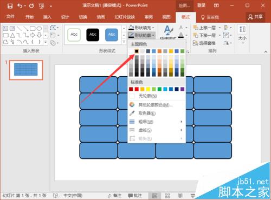The width and height of the screenshot is (271, 200).
Task: Apply the blue Abc shape style
Action: [112, 35]
